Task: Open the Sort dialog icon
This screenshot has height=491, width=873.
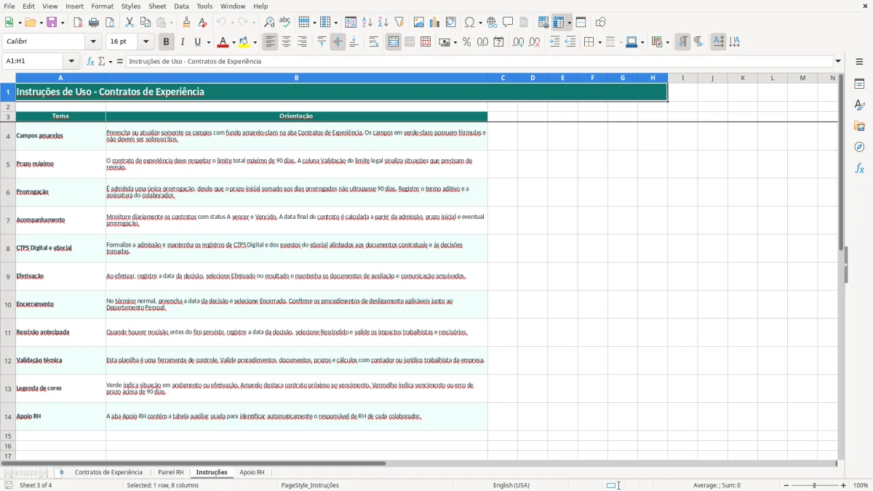Action: click(351, 23)
